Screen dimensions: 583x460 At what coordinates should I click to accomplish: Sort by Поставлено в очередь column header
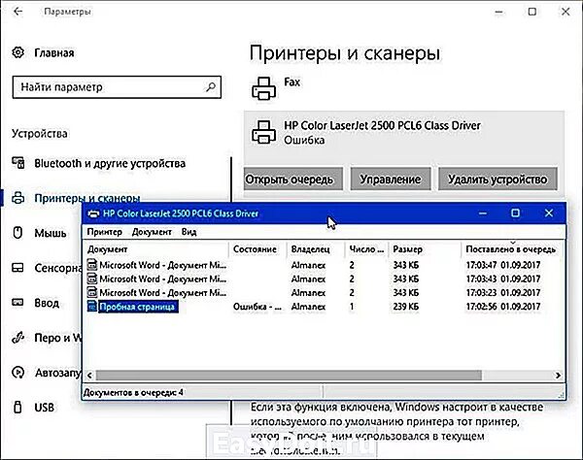pyautogui.click(x=512, y=249)
